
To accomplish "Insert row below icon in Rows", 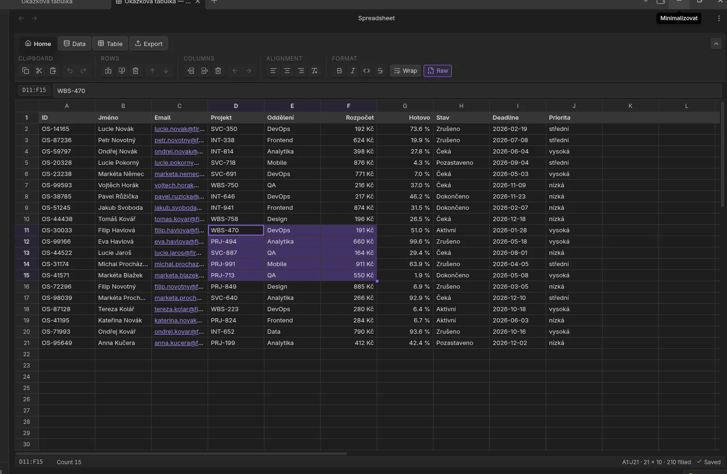I will coord(122,71).
